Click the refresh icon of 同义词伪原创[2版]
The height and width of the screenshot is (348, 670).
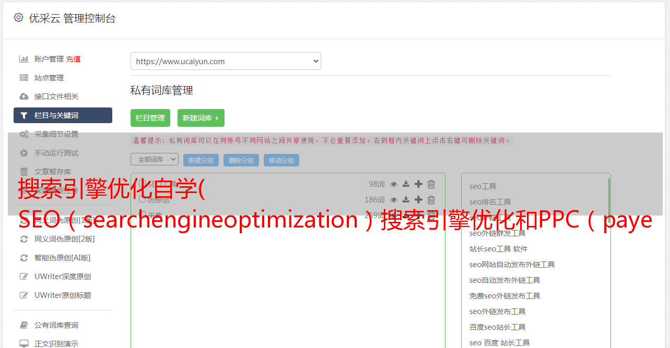click(24, 239)
